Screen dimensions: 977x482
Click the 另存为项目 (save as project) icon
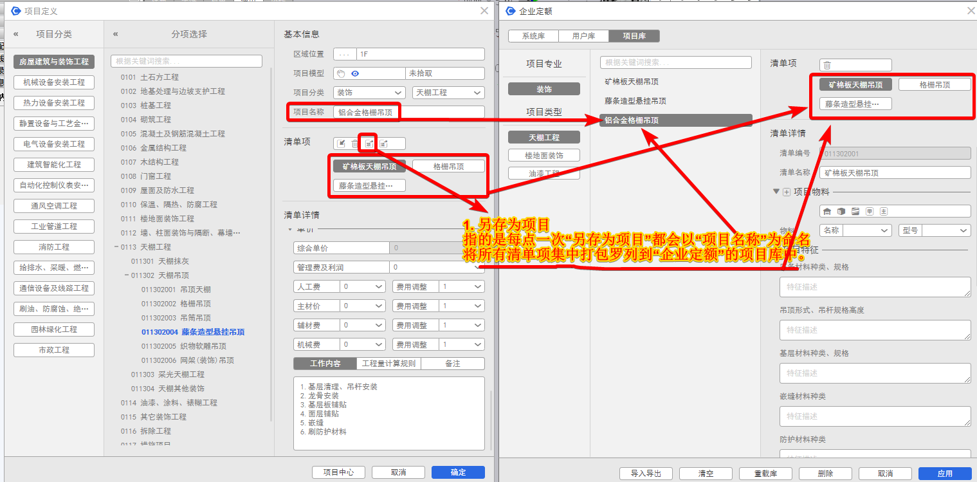[x=369, y=144]
